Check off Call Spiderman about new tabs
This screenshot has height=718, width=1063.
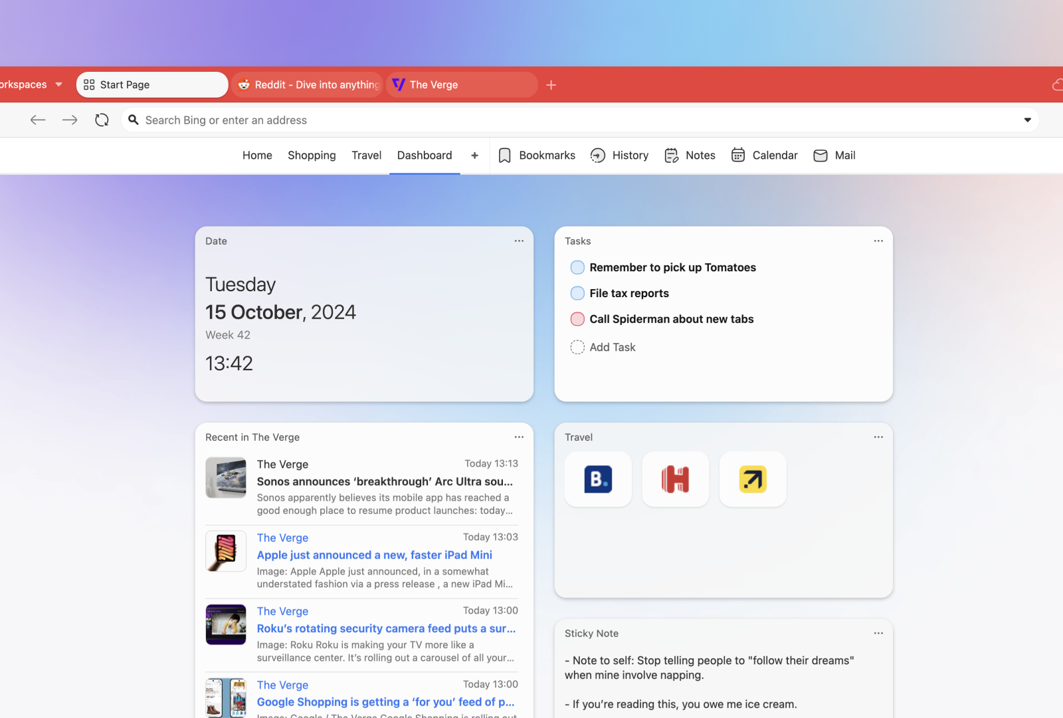[577, 319]
